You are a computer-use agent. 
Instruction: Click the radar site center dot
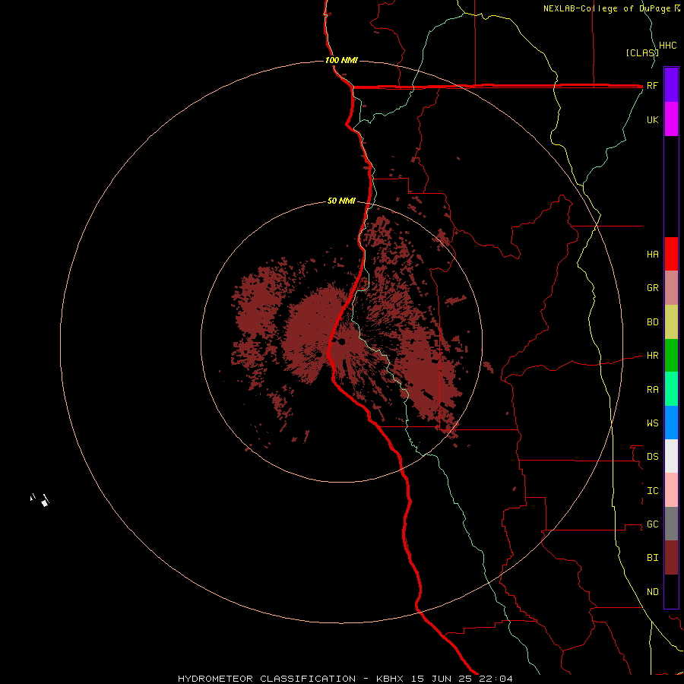[x=342, y=341]
